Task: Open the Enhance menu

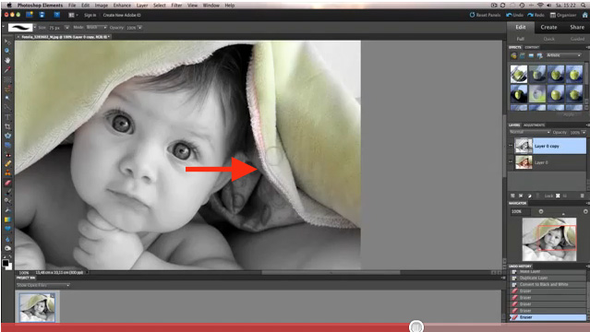Action: point(122,6)
